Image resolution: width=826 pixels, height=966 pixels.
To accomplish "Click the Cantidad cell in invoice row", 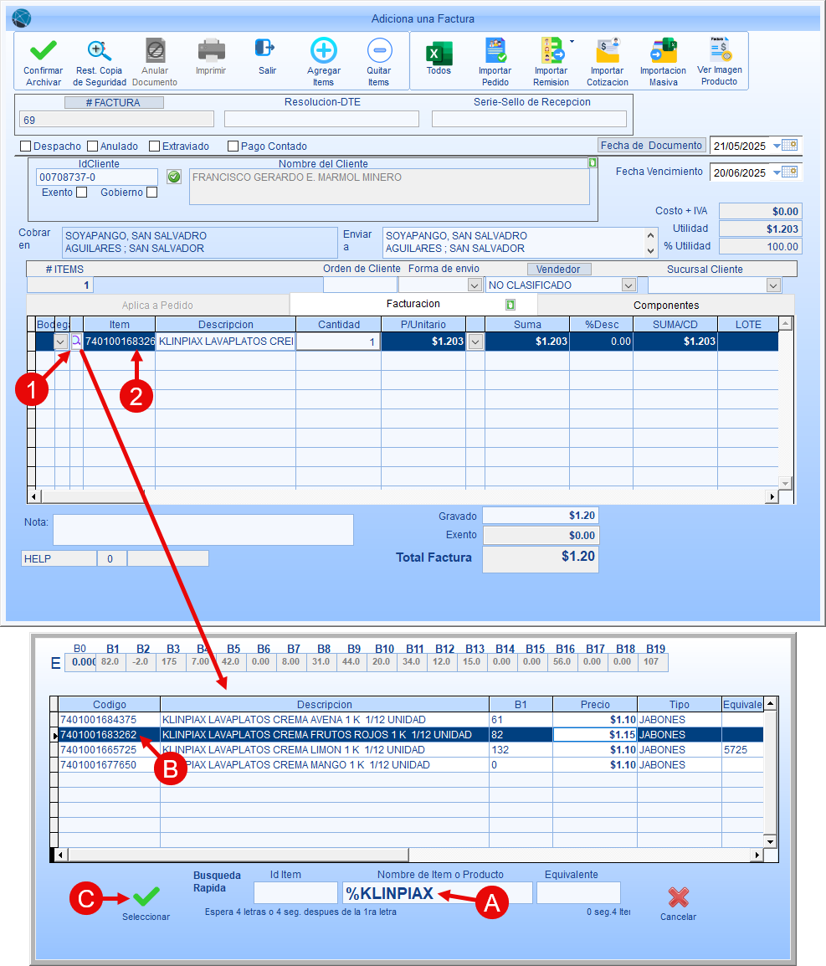I will tap(338, 342).
